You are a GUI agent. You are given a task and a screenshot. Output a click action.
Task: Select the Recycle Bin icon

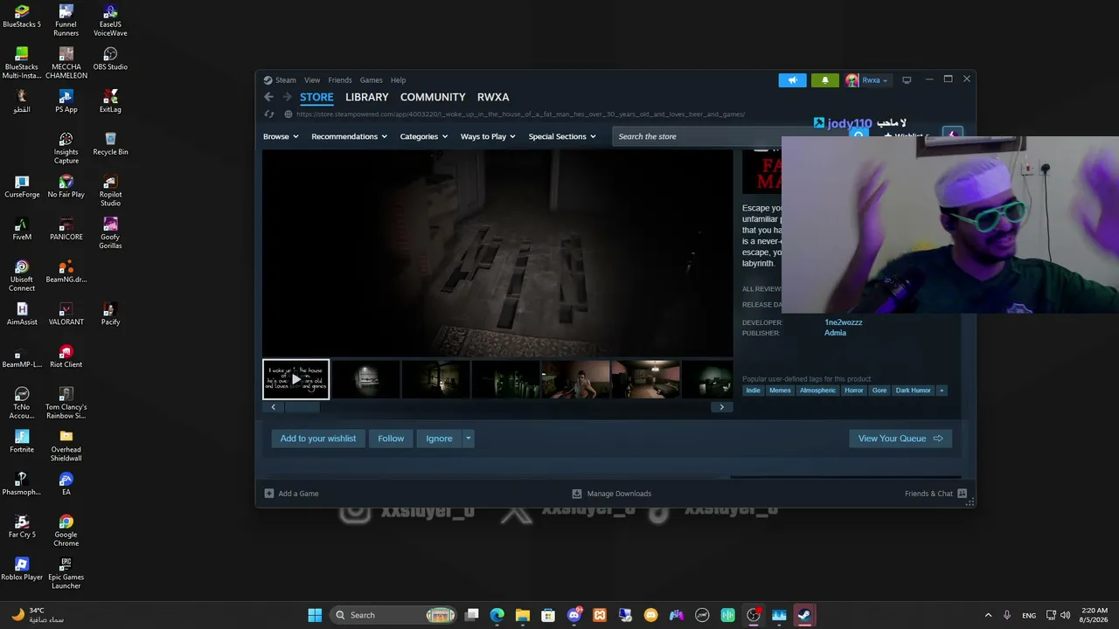click(x=110, y=144)
